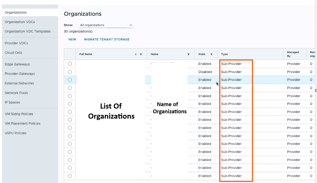Open vGPU Policies sidebar item

[x=16, y=133]
